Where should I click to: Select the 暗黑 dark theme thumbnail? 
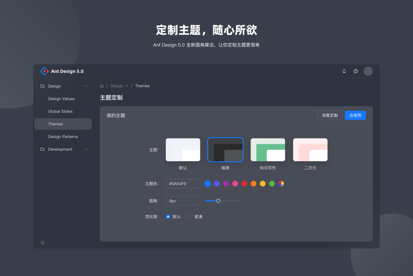pos(226,149)
